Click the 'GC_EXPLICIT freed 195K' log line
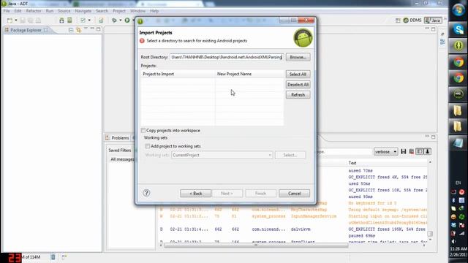The image size is (468, 263). 387,229
